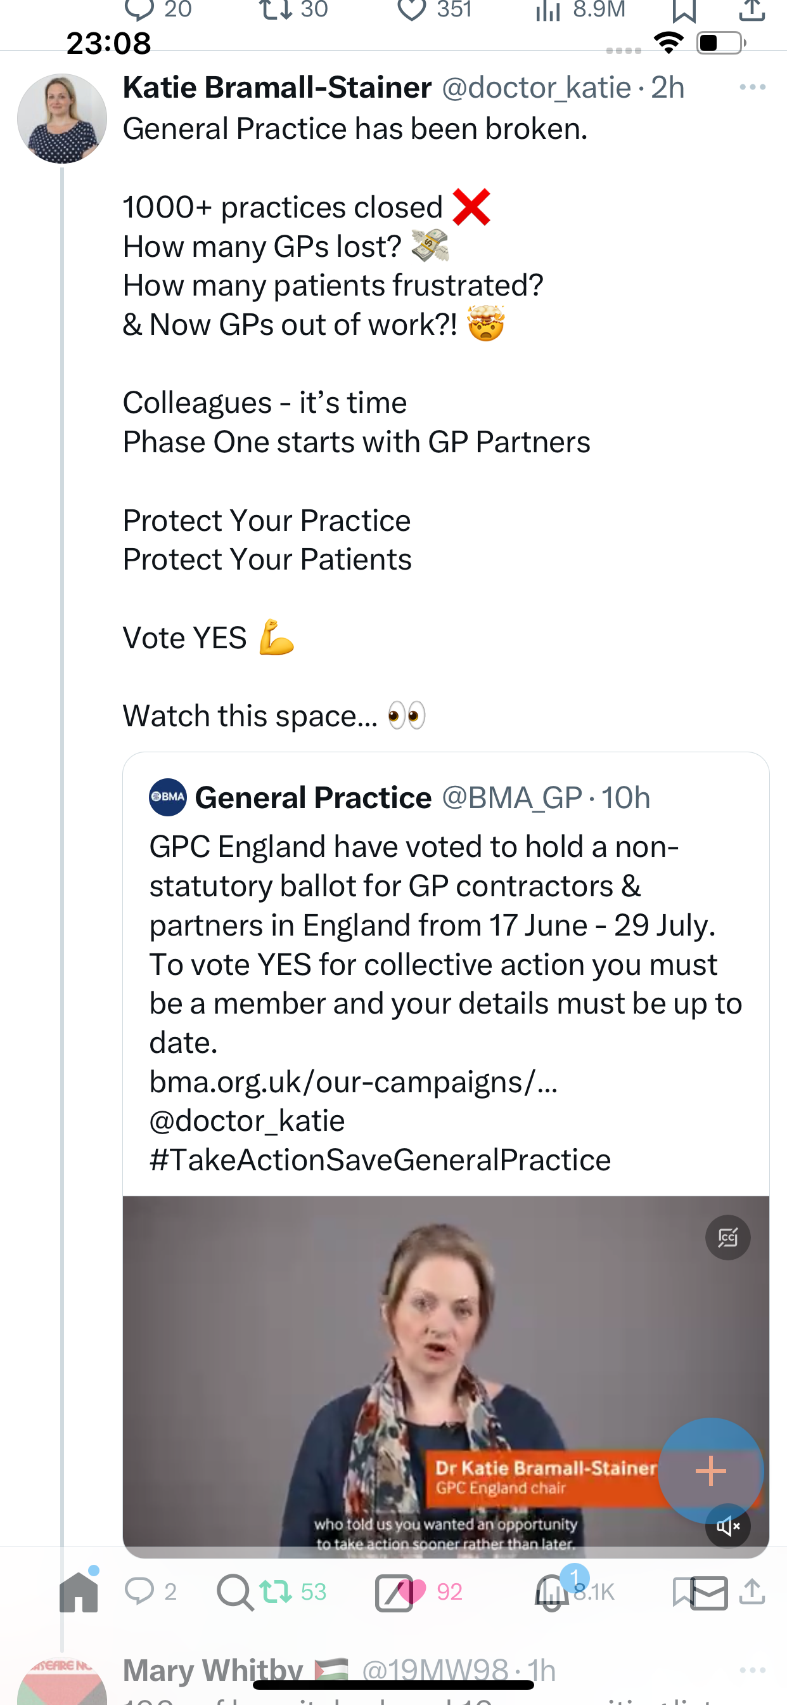
Task: Open the messages envelope
Action: (x=709, y=1593)
